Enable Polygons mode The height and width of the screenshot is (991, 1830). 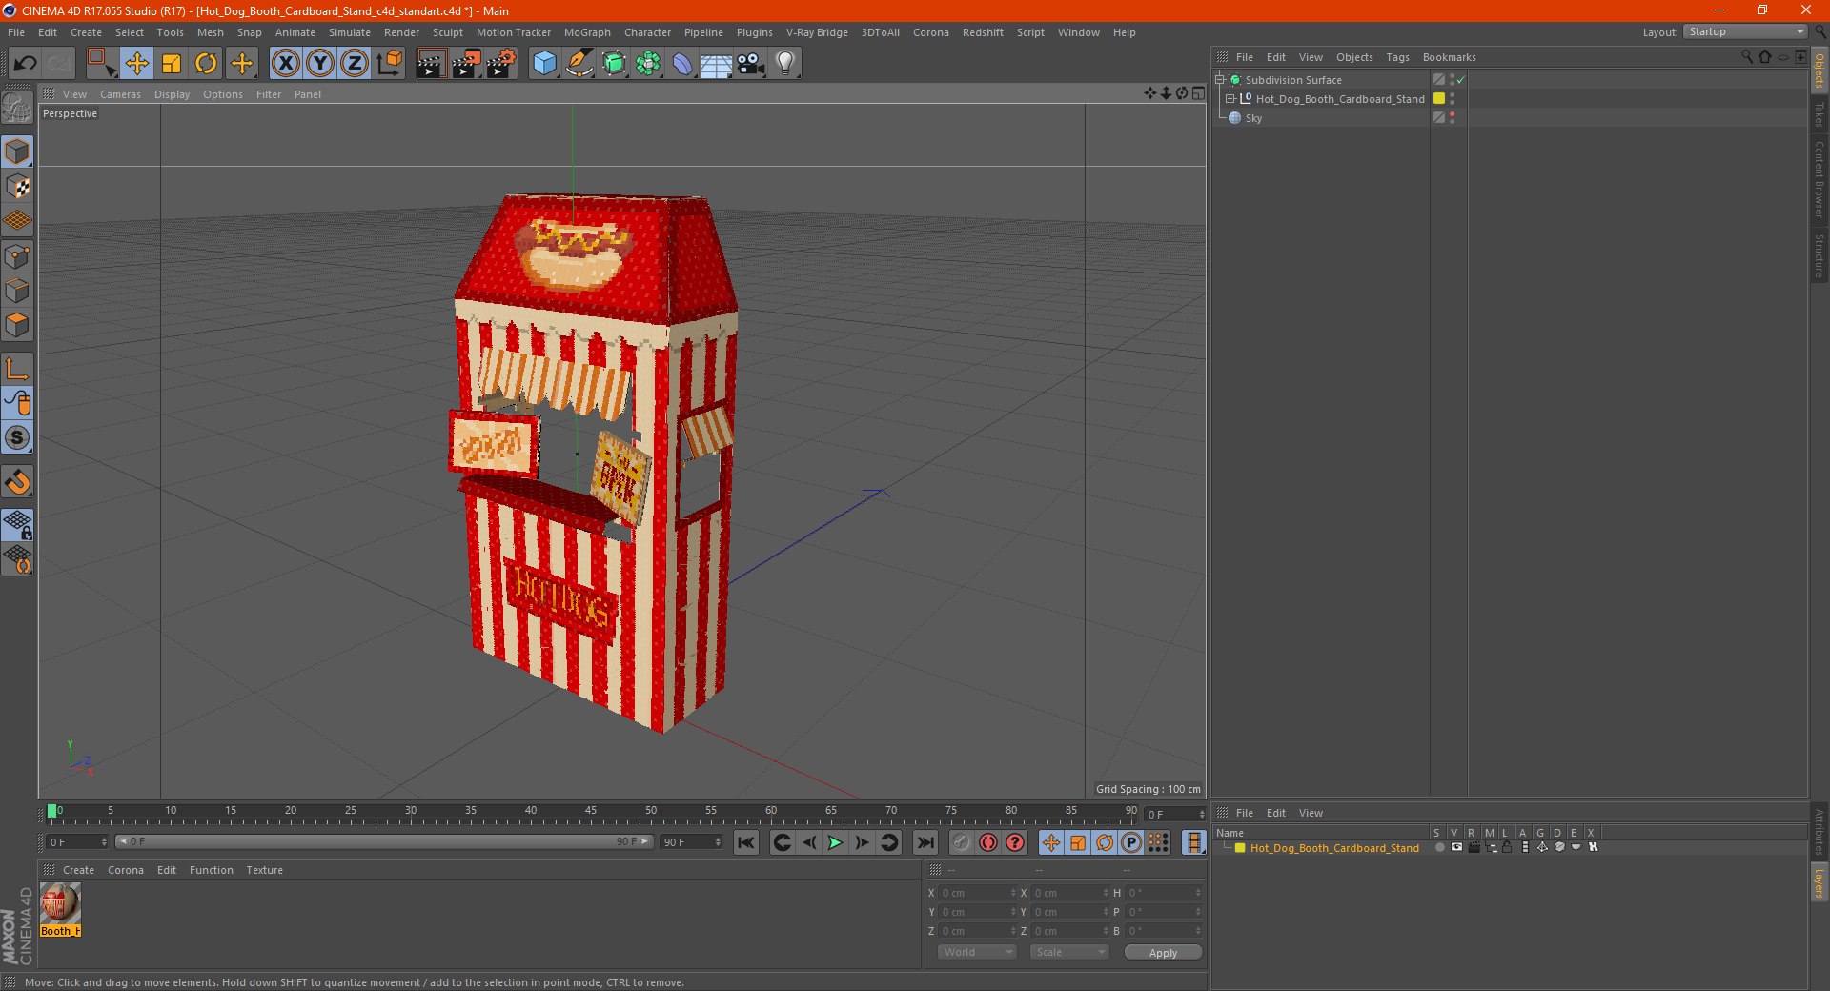click(x=17, y=325)
